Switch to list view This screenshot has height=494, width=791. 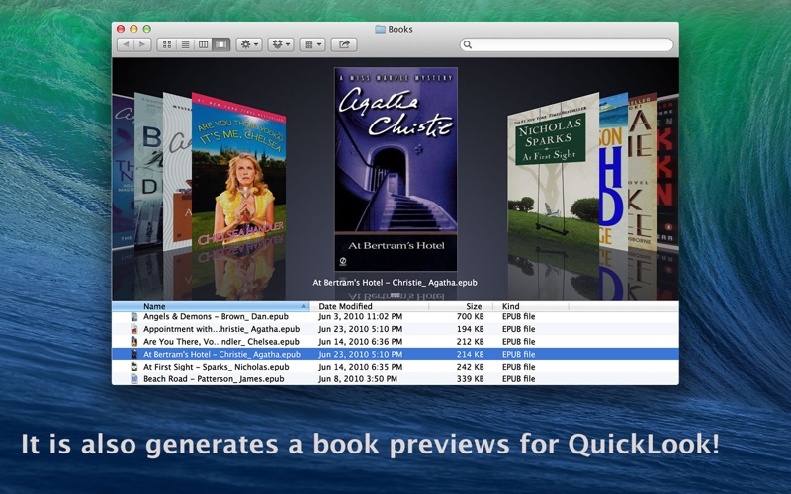[x=185, y=44]
